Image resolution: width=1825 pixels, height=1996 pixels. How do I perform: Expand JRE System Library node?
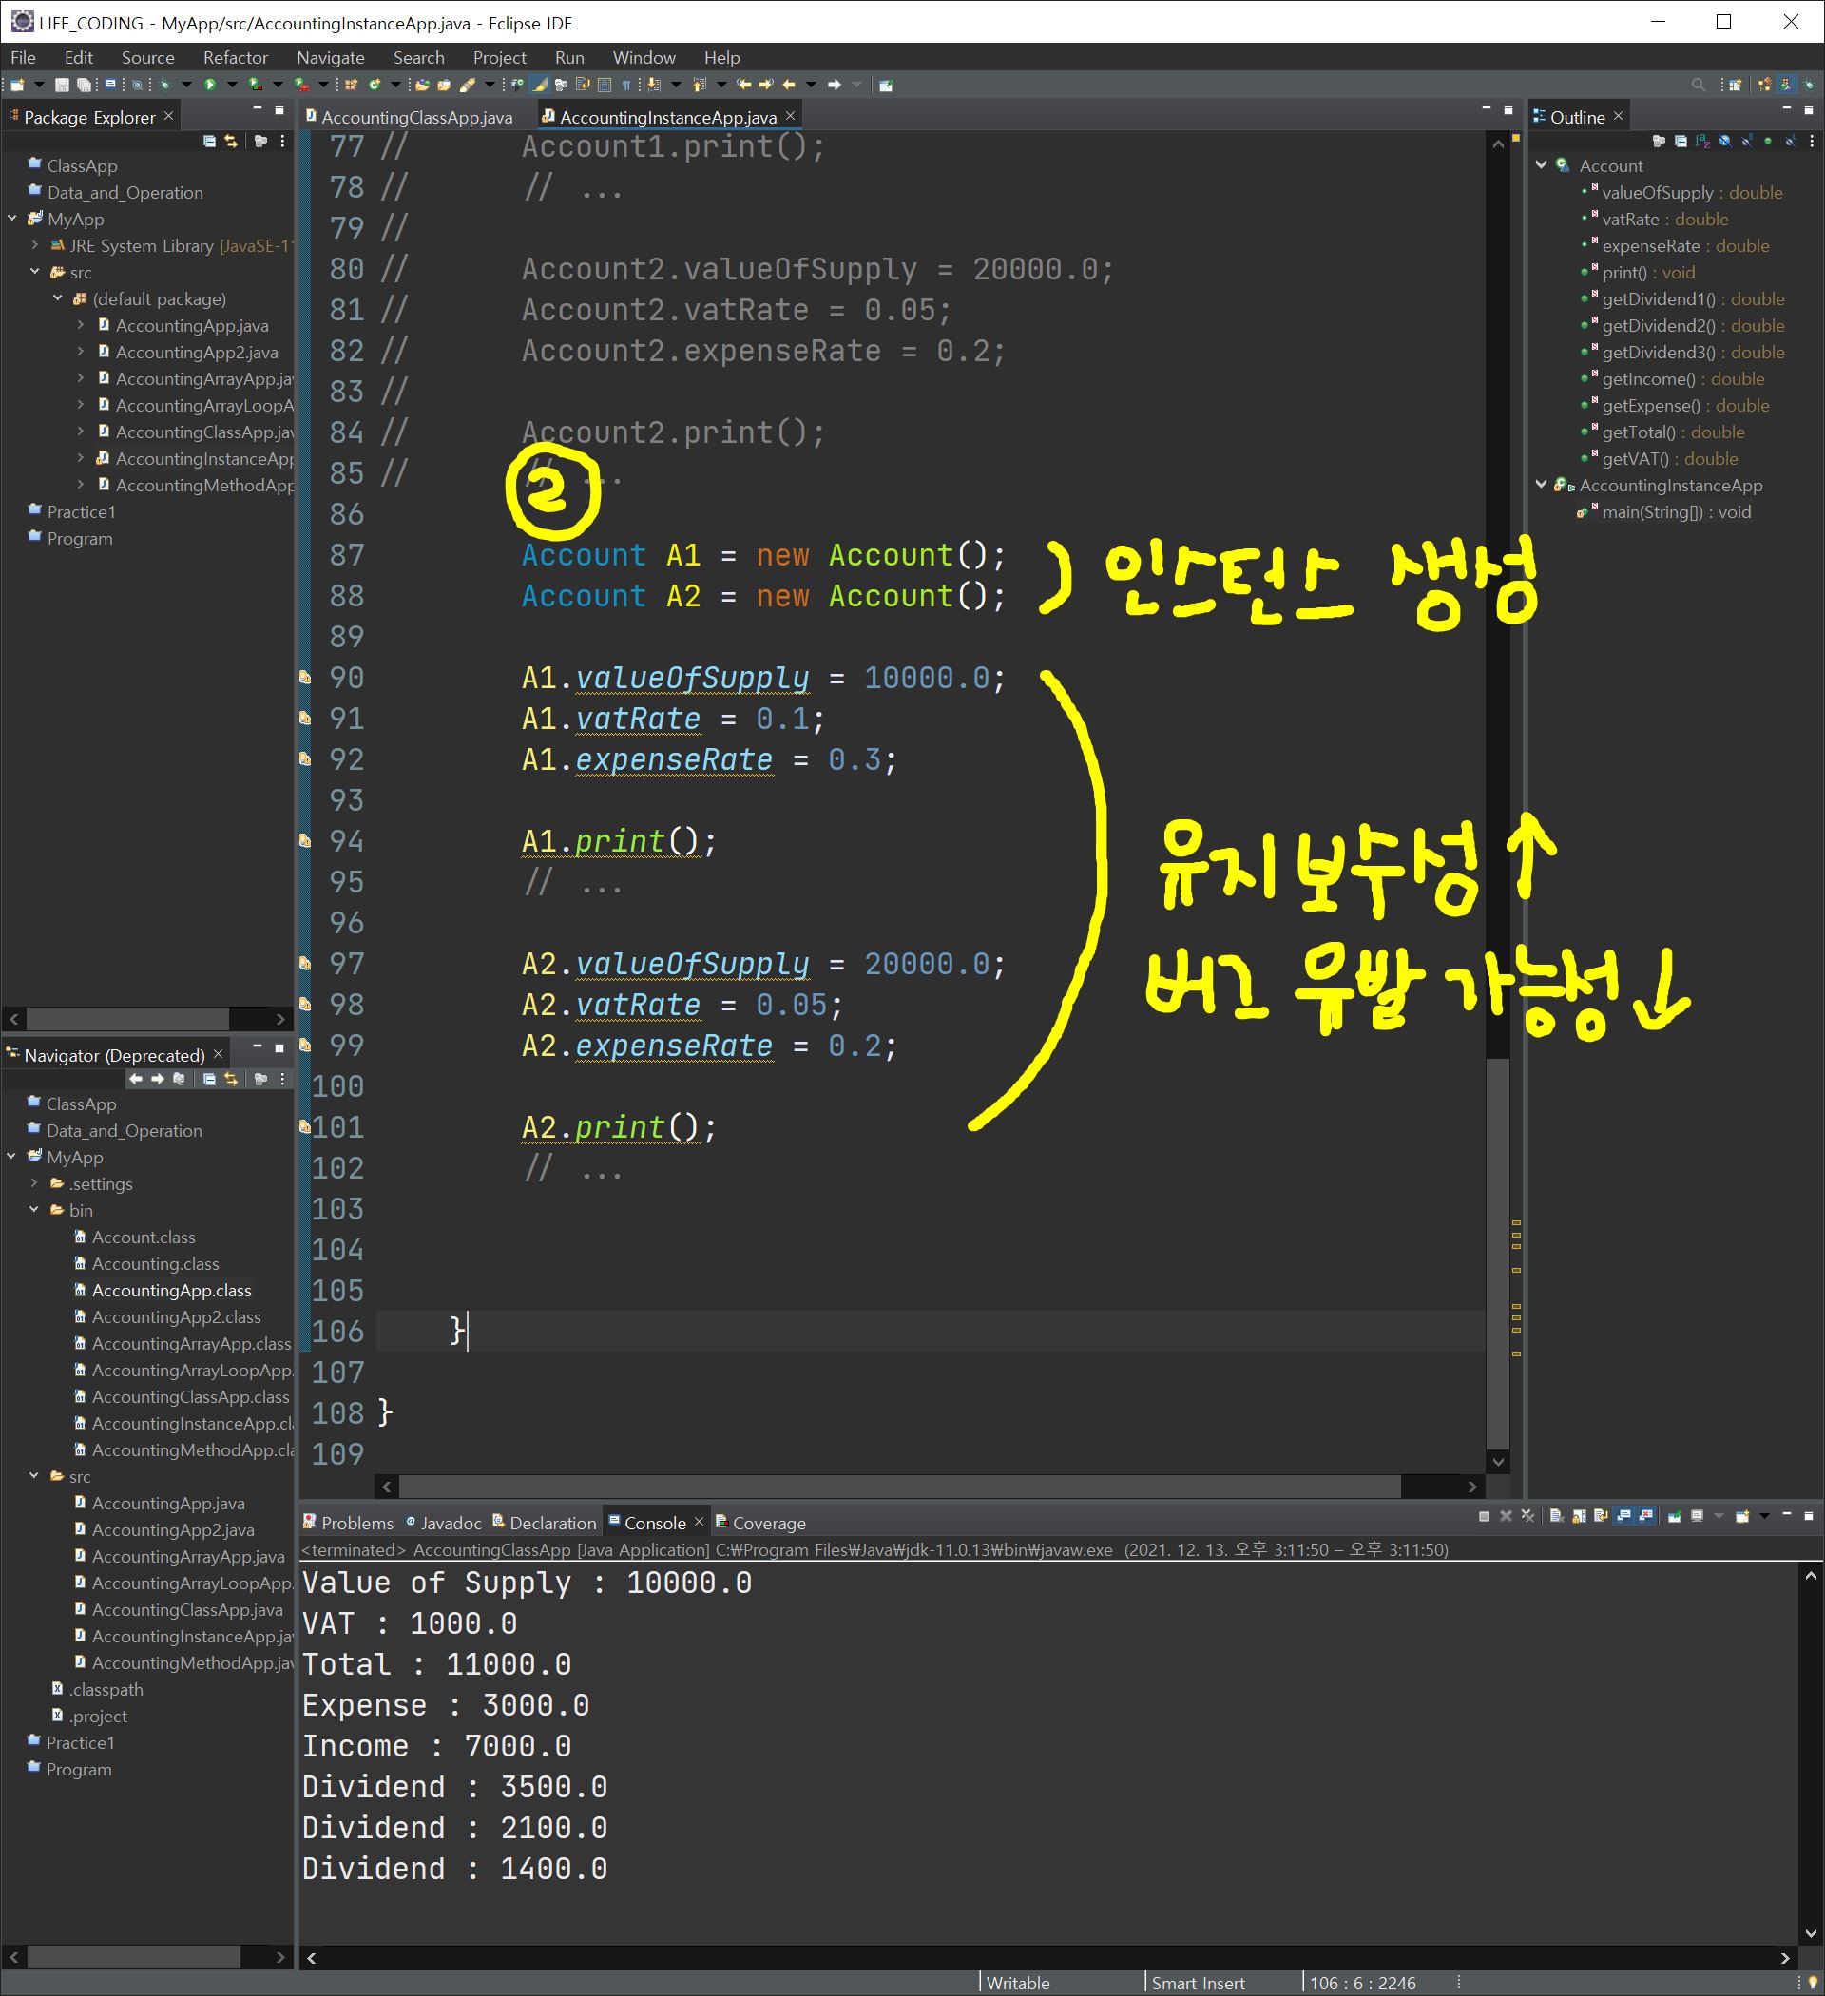click(x=34, y=244)
